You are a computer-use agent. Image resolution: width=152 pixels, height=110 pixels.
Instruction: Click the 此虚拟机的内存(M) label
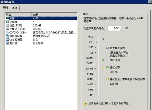coord(95,28)
